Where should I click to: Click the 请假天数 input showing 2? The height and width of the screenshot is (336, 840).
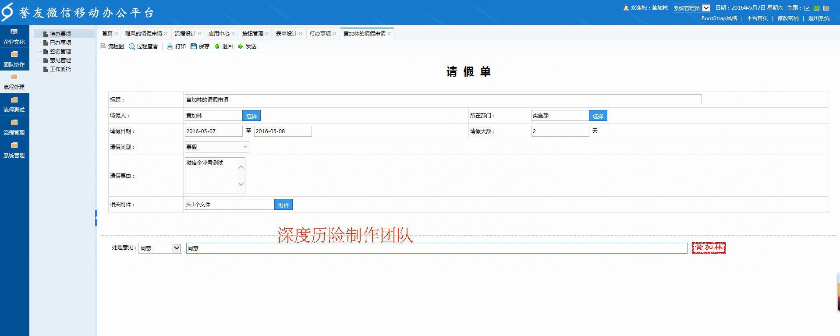[x=560, y=131]
